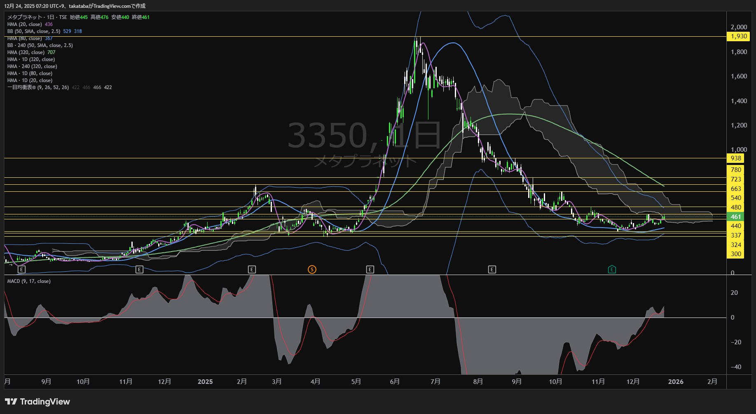Click the メタプラネット symbol title in legend

point(25,17)
